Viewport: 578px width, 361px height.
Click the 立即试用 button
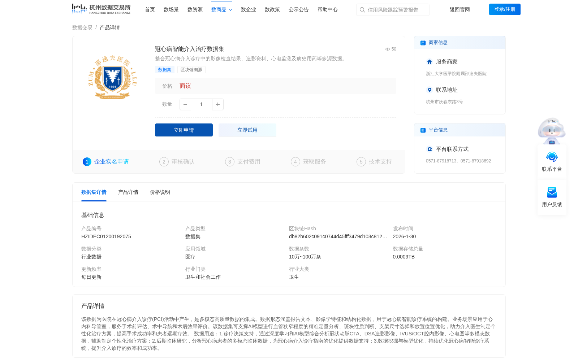point(247,130)
